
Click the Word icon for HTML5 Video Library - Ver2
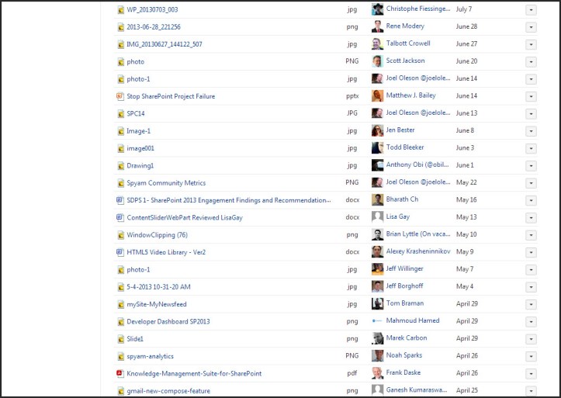coord(120,252)
